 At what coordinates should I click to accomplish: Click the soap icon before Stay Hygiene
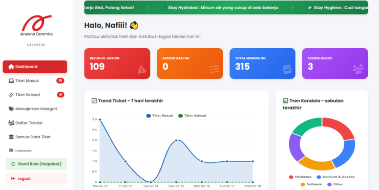[x=310, y=8]
